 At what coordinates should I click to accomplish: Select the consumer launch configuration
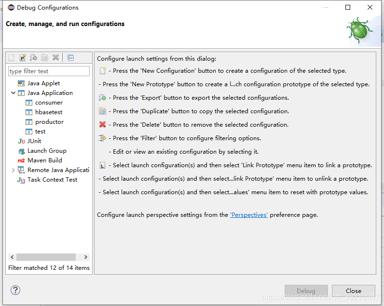click(49, 103)
